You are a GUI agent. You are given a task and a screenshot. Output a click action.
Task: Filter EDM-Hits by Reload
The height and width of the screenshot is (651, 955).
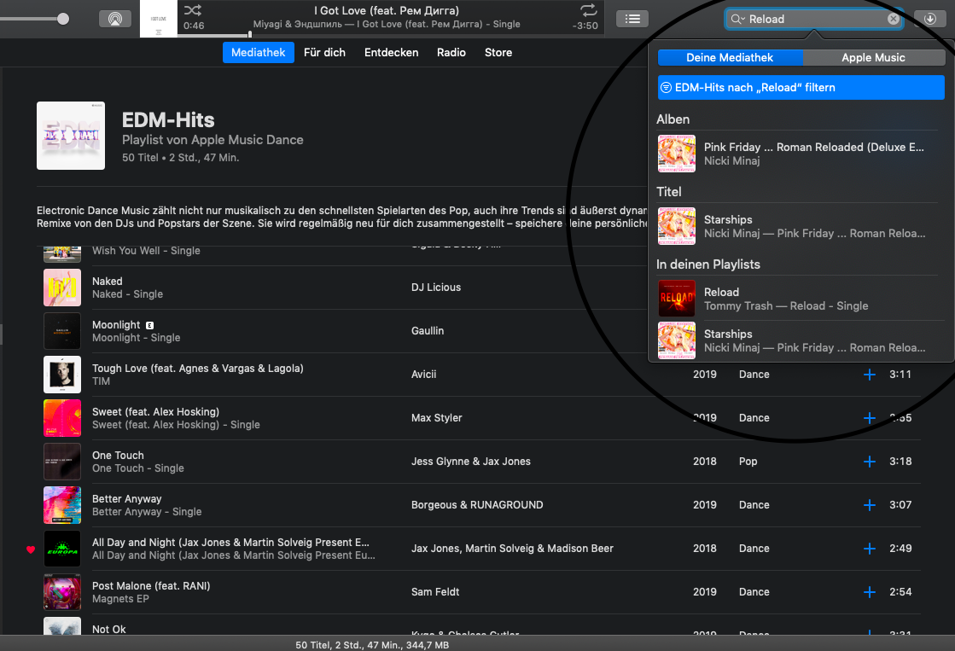[x=801, y=87]
